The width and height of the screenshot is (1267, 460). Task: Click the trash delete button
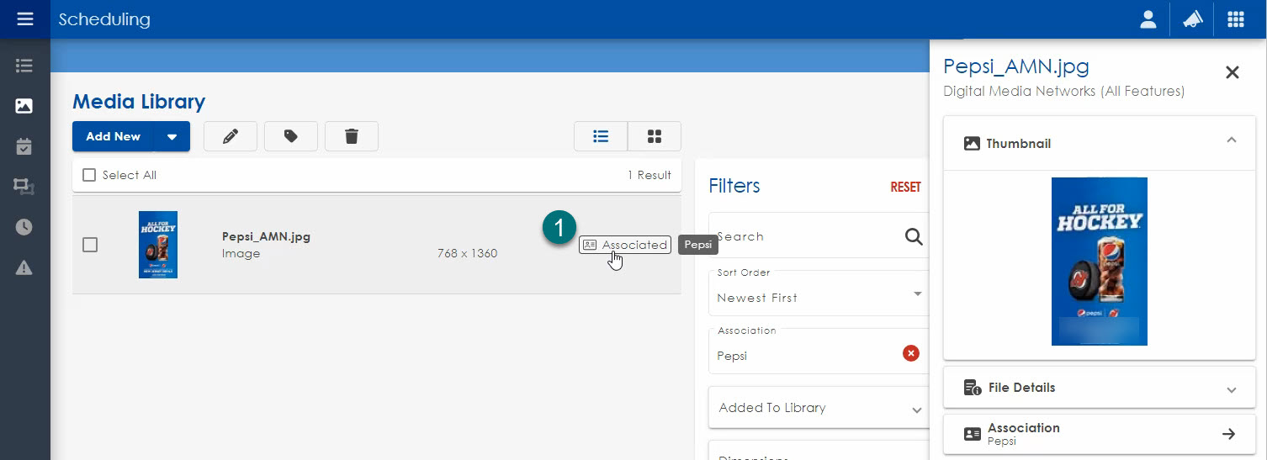[x=351, y=136]
